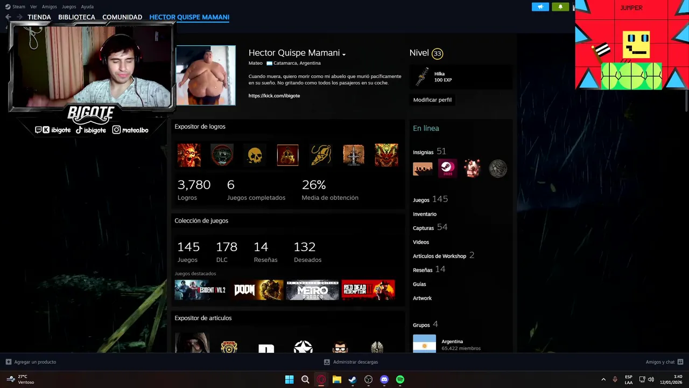This screenshot has width=689, height=388.
Task: Switch to Steam in the taskbar
Action: point(353,379)
